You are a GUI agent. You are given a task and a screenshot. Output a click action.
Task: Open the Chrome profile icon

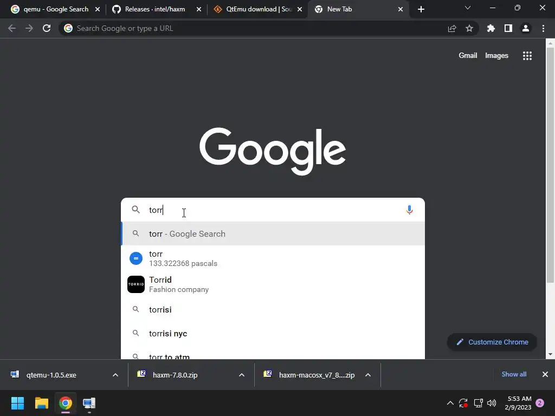526,28
